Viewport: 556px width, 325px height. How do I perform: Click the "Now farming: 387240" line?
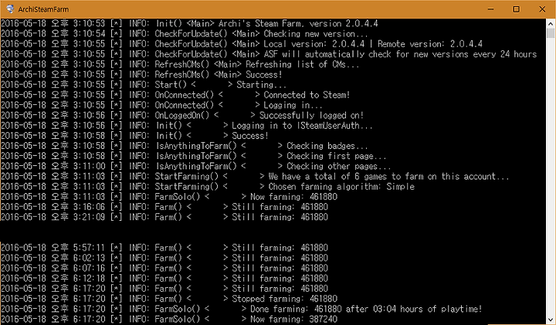point(169,320)
